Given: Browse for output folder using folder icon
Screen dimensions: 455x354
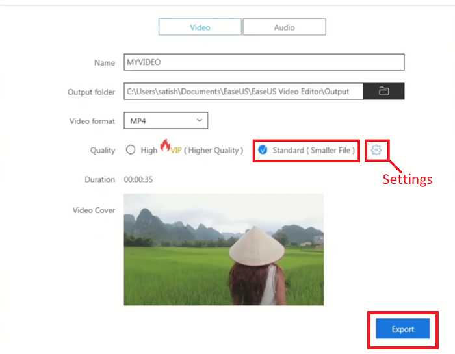Looking at the screenshot, I should click(x=383, y=92).
